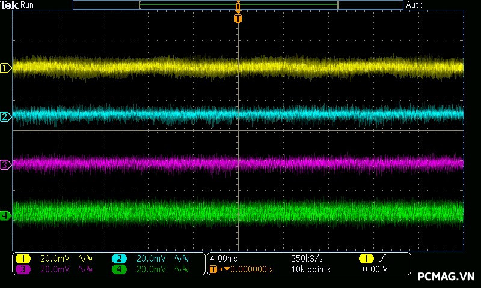Click the 4.00ms timebase readout
Image resolution: width=481 pixels, height=288 pixels.
[222, 259]
